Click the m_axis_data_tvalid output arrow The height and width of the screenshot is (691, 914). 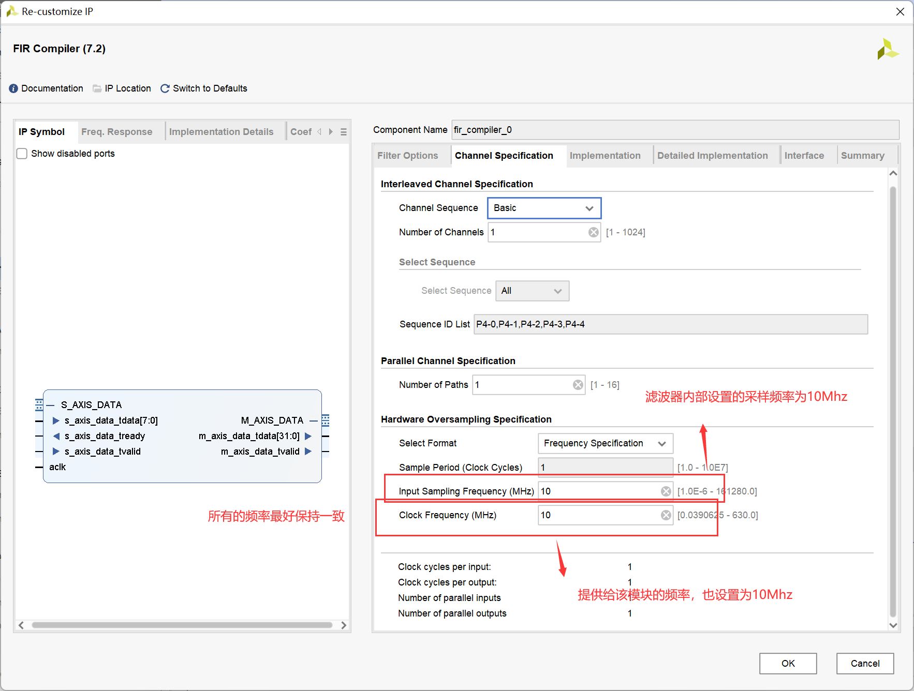click(308, 452)
